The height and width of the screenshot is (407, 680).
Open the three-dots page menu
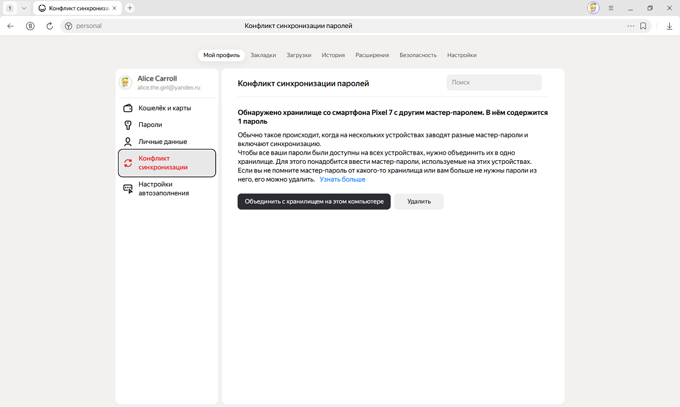(x=631, y=26)
